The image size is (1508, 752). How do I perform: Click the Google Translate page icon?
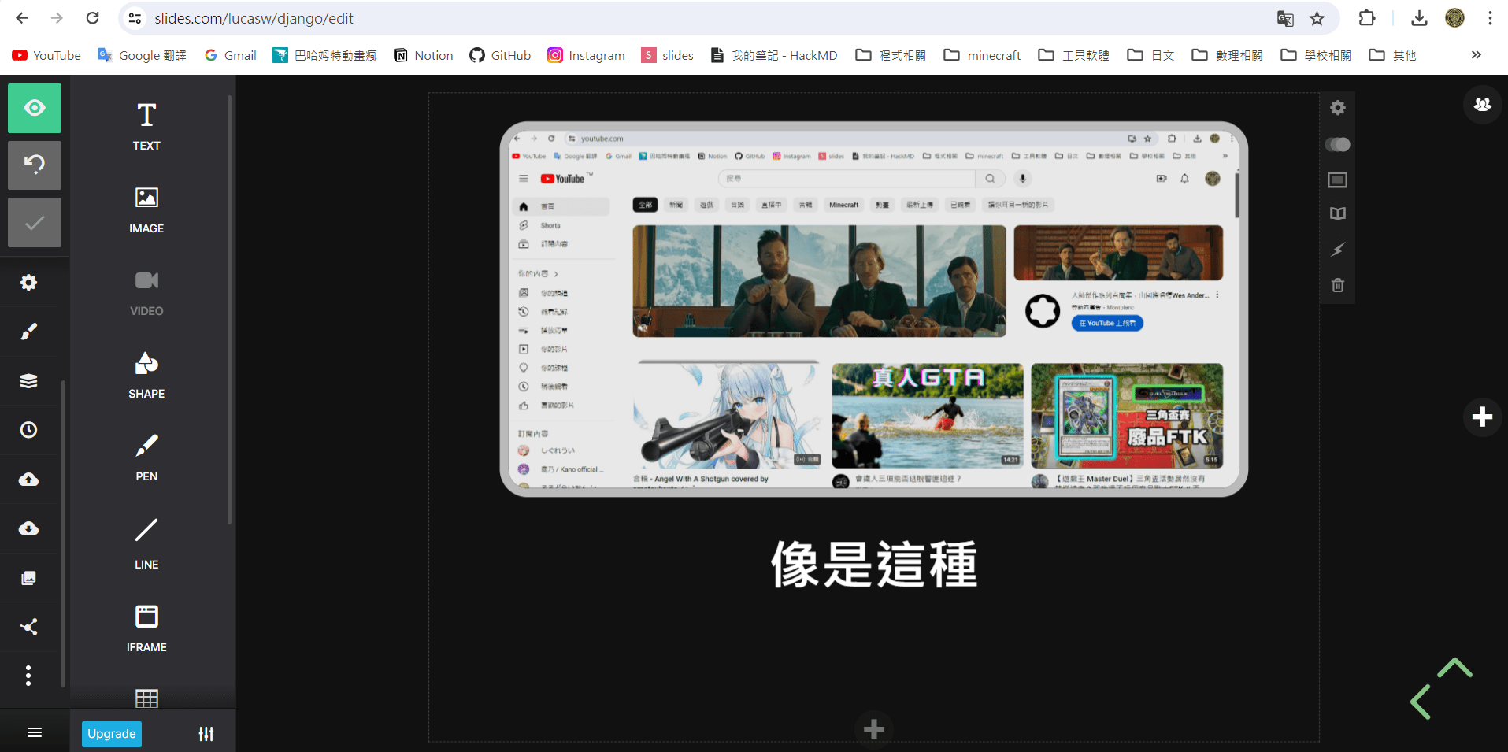pyautogui.click(x=1285, y=18)
